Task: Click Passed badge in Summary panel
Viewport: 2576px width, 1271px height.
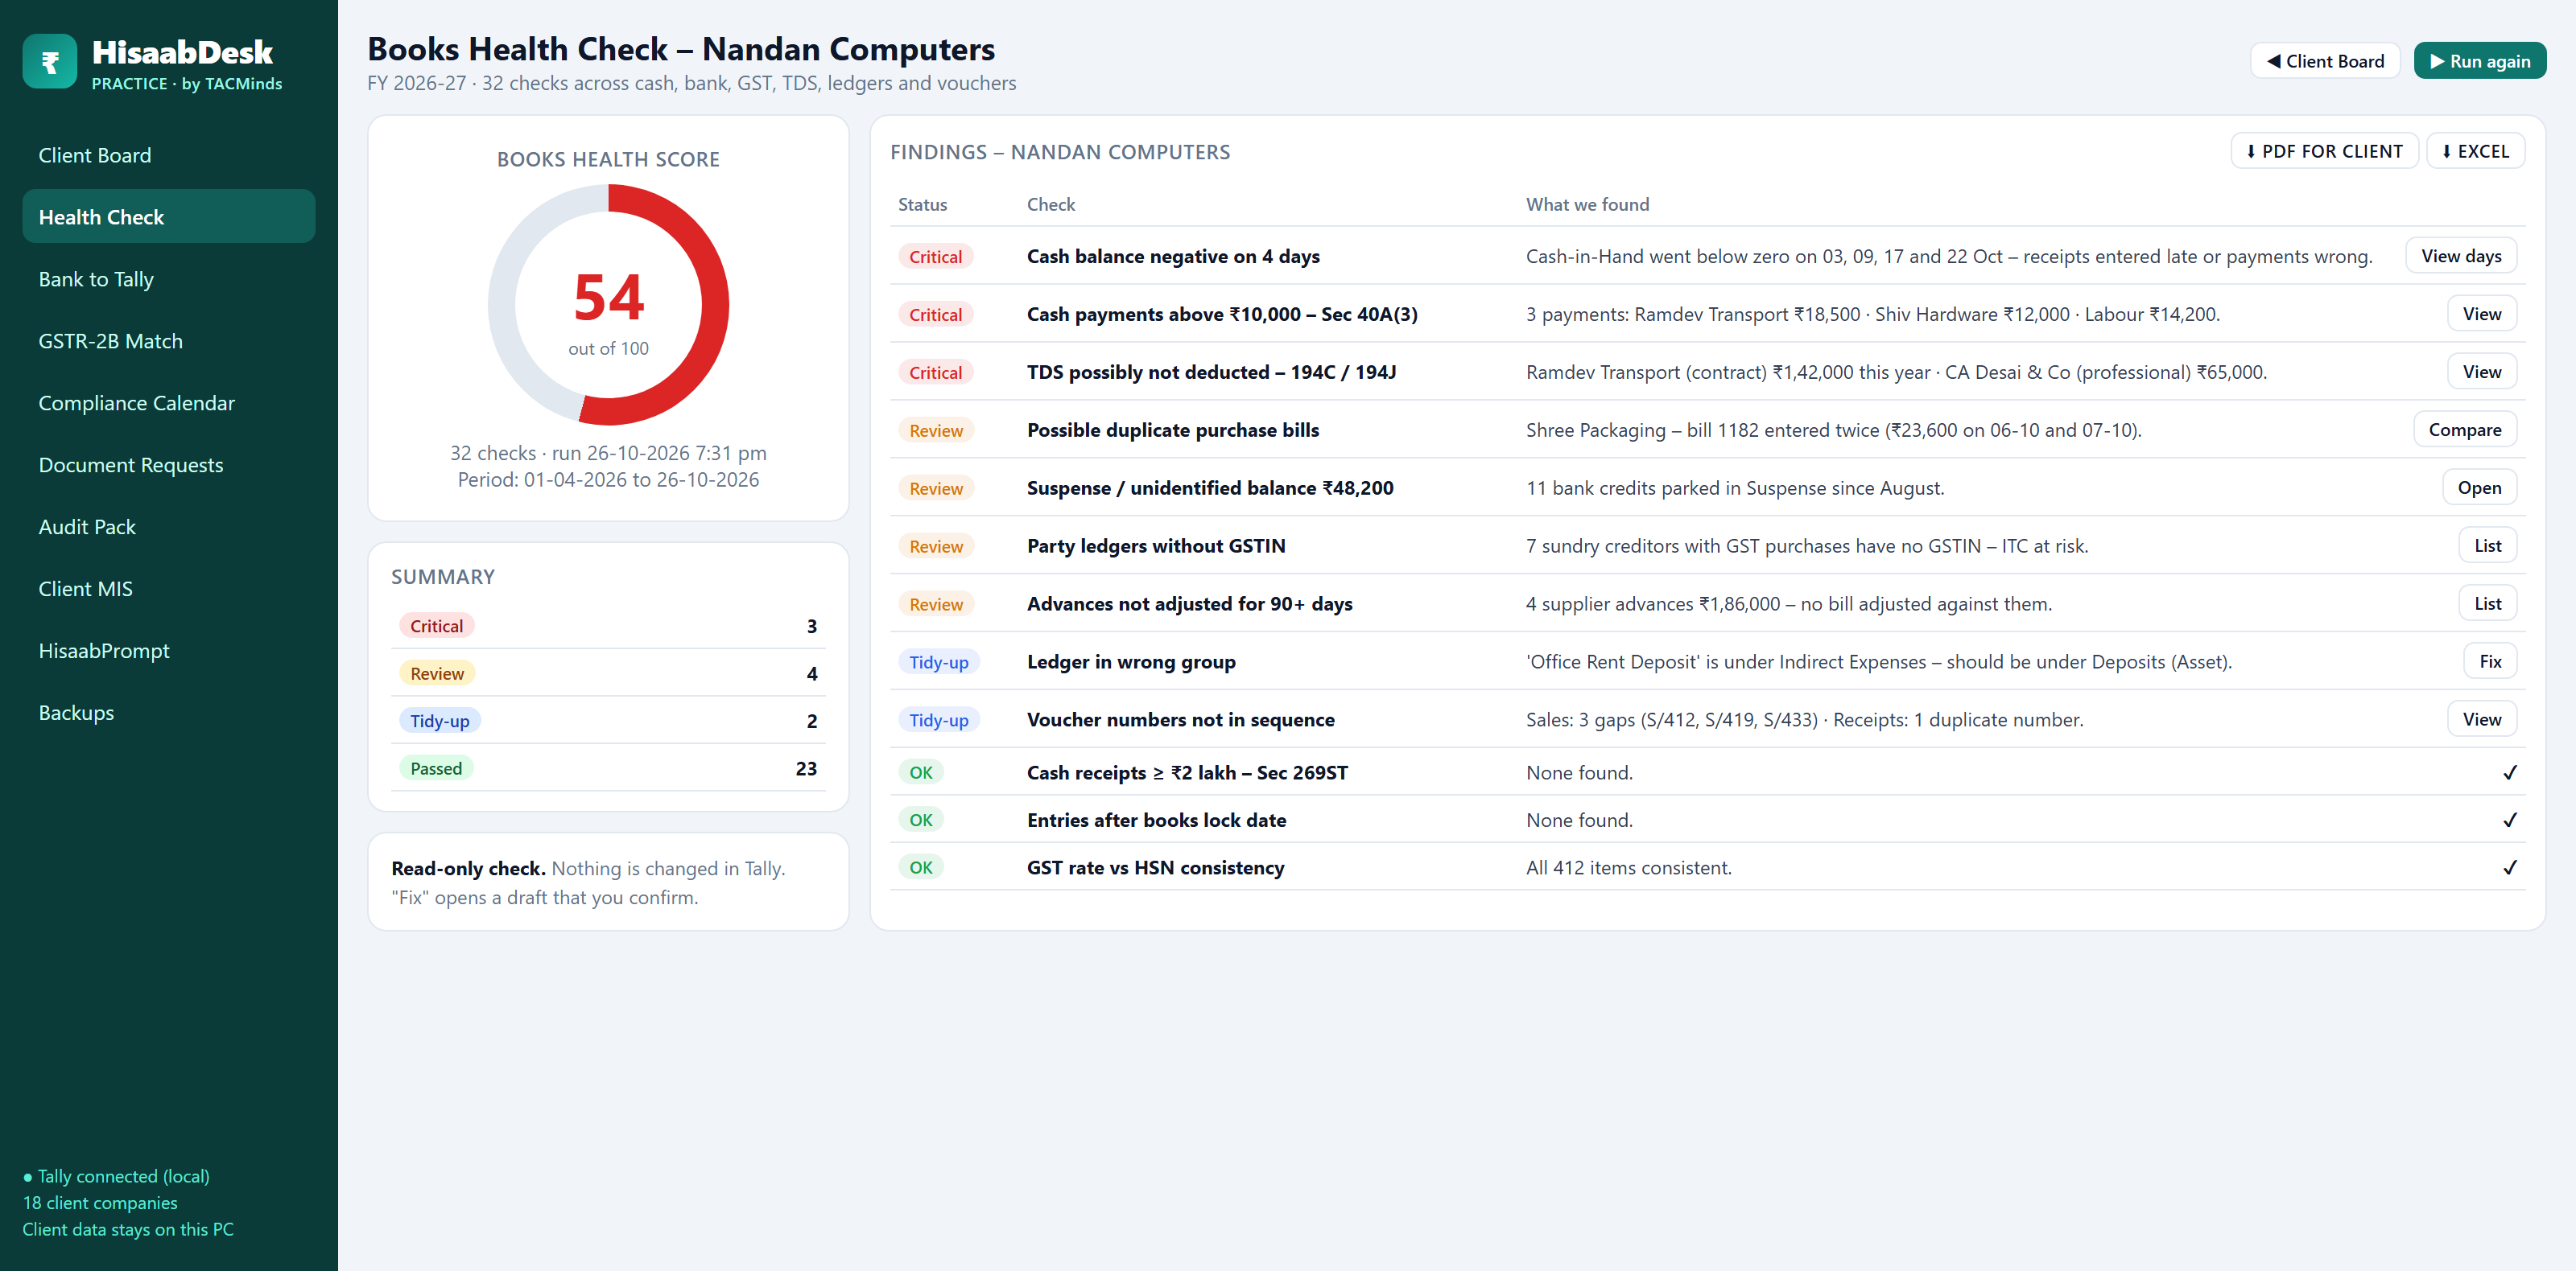Action: tap(436, 768)
